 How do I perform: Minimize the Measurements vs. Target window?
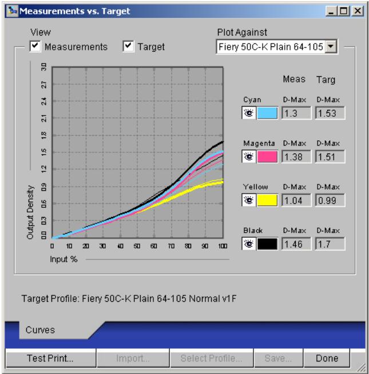(331, 11)
